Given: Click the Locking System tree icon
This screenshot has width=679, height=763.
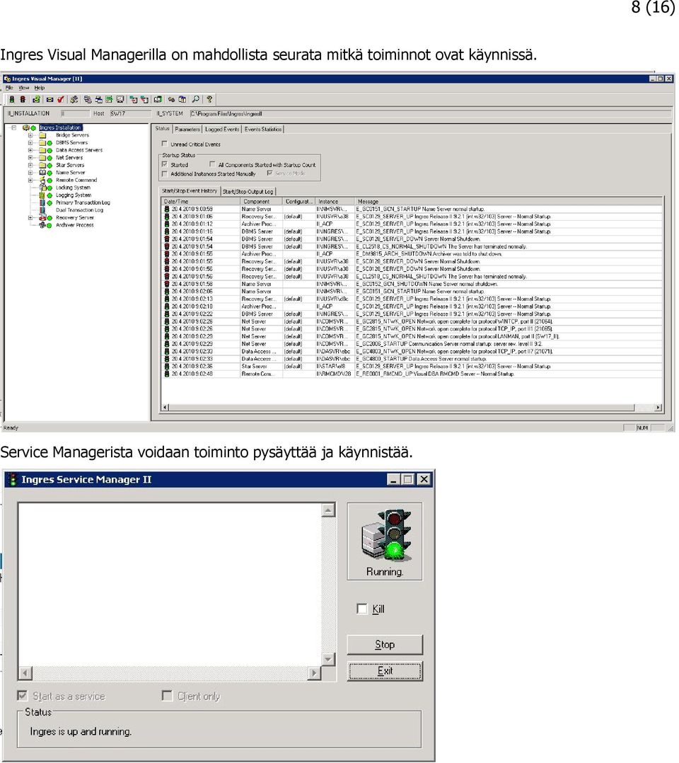Looking at the screenshot, I should (42, 188).
